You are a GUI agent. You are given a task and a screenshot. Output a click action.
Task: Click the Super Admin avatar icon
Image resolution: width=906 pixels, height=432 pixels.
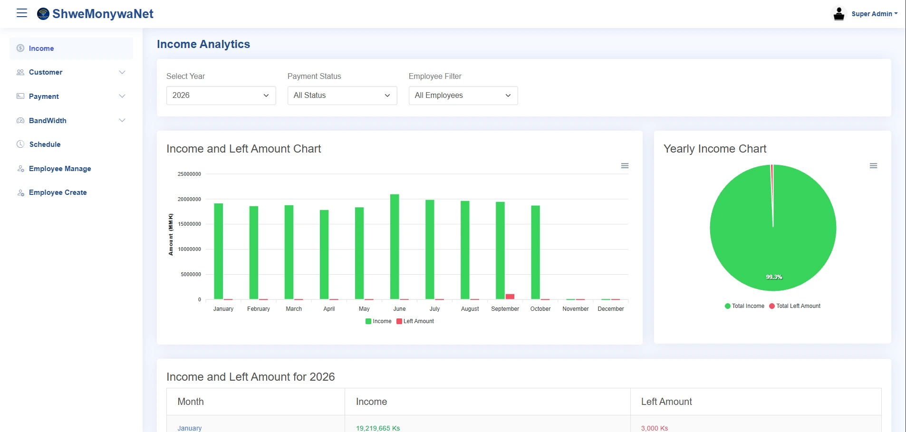pyautogui.click(x=839, y=14)
